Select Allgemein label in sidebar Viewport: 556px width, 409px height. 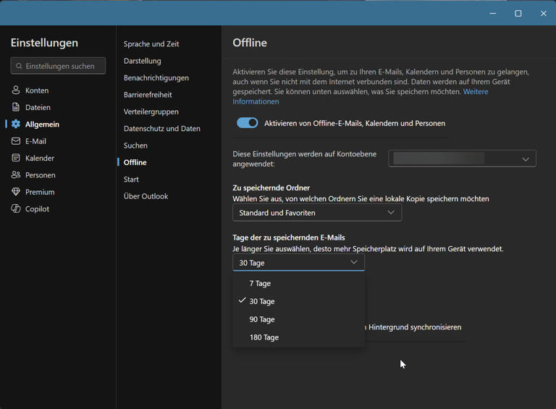(x=42, y=125)
